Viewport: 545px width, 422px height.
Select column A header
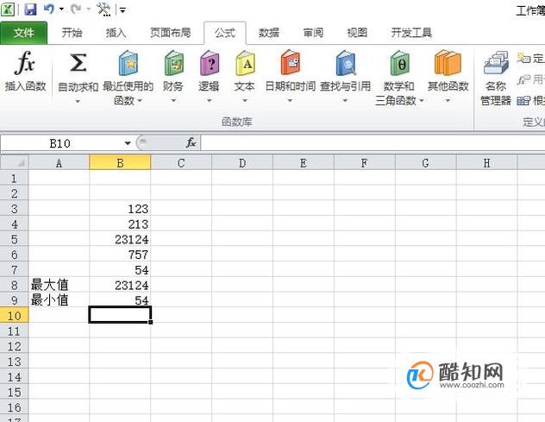(x=59, y=162)
